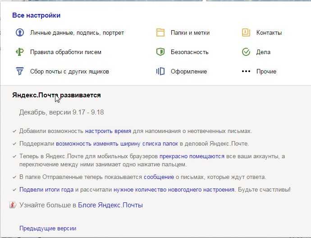Open 'Безопасность' settings

pos(189,52)
